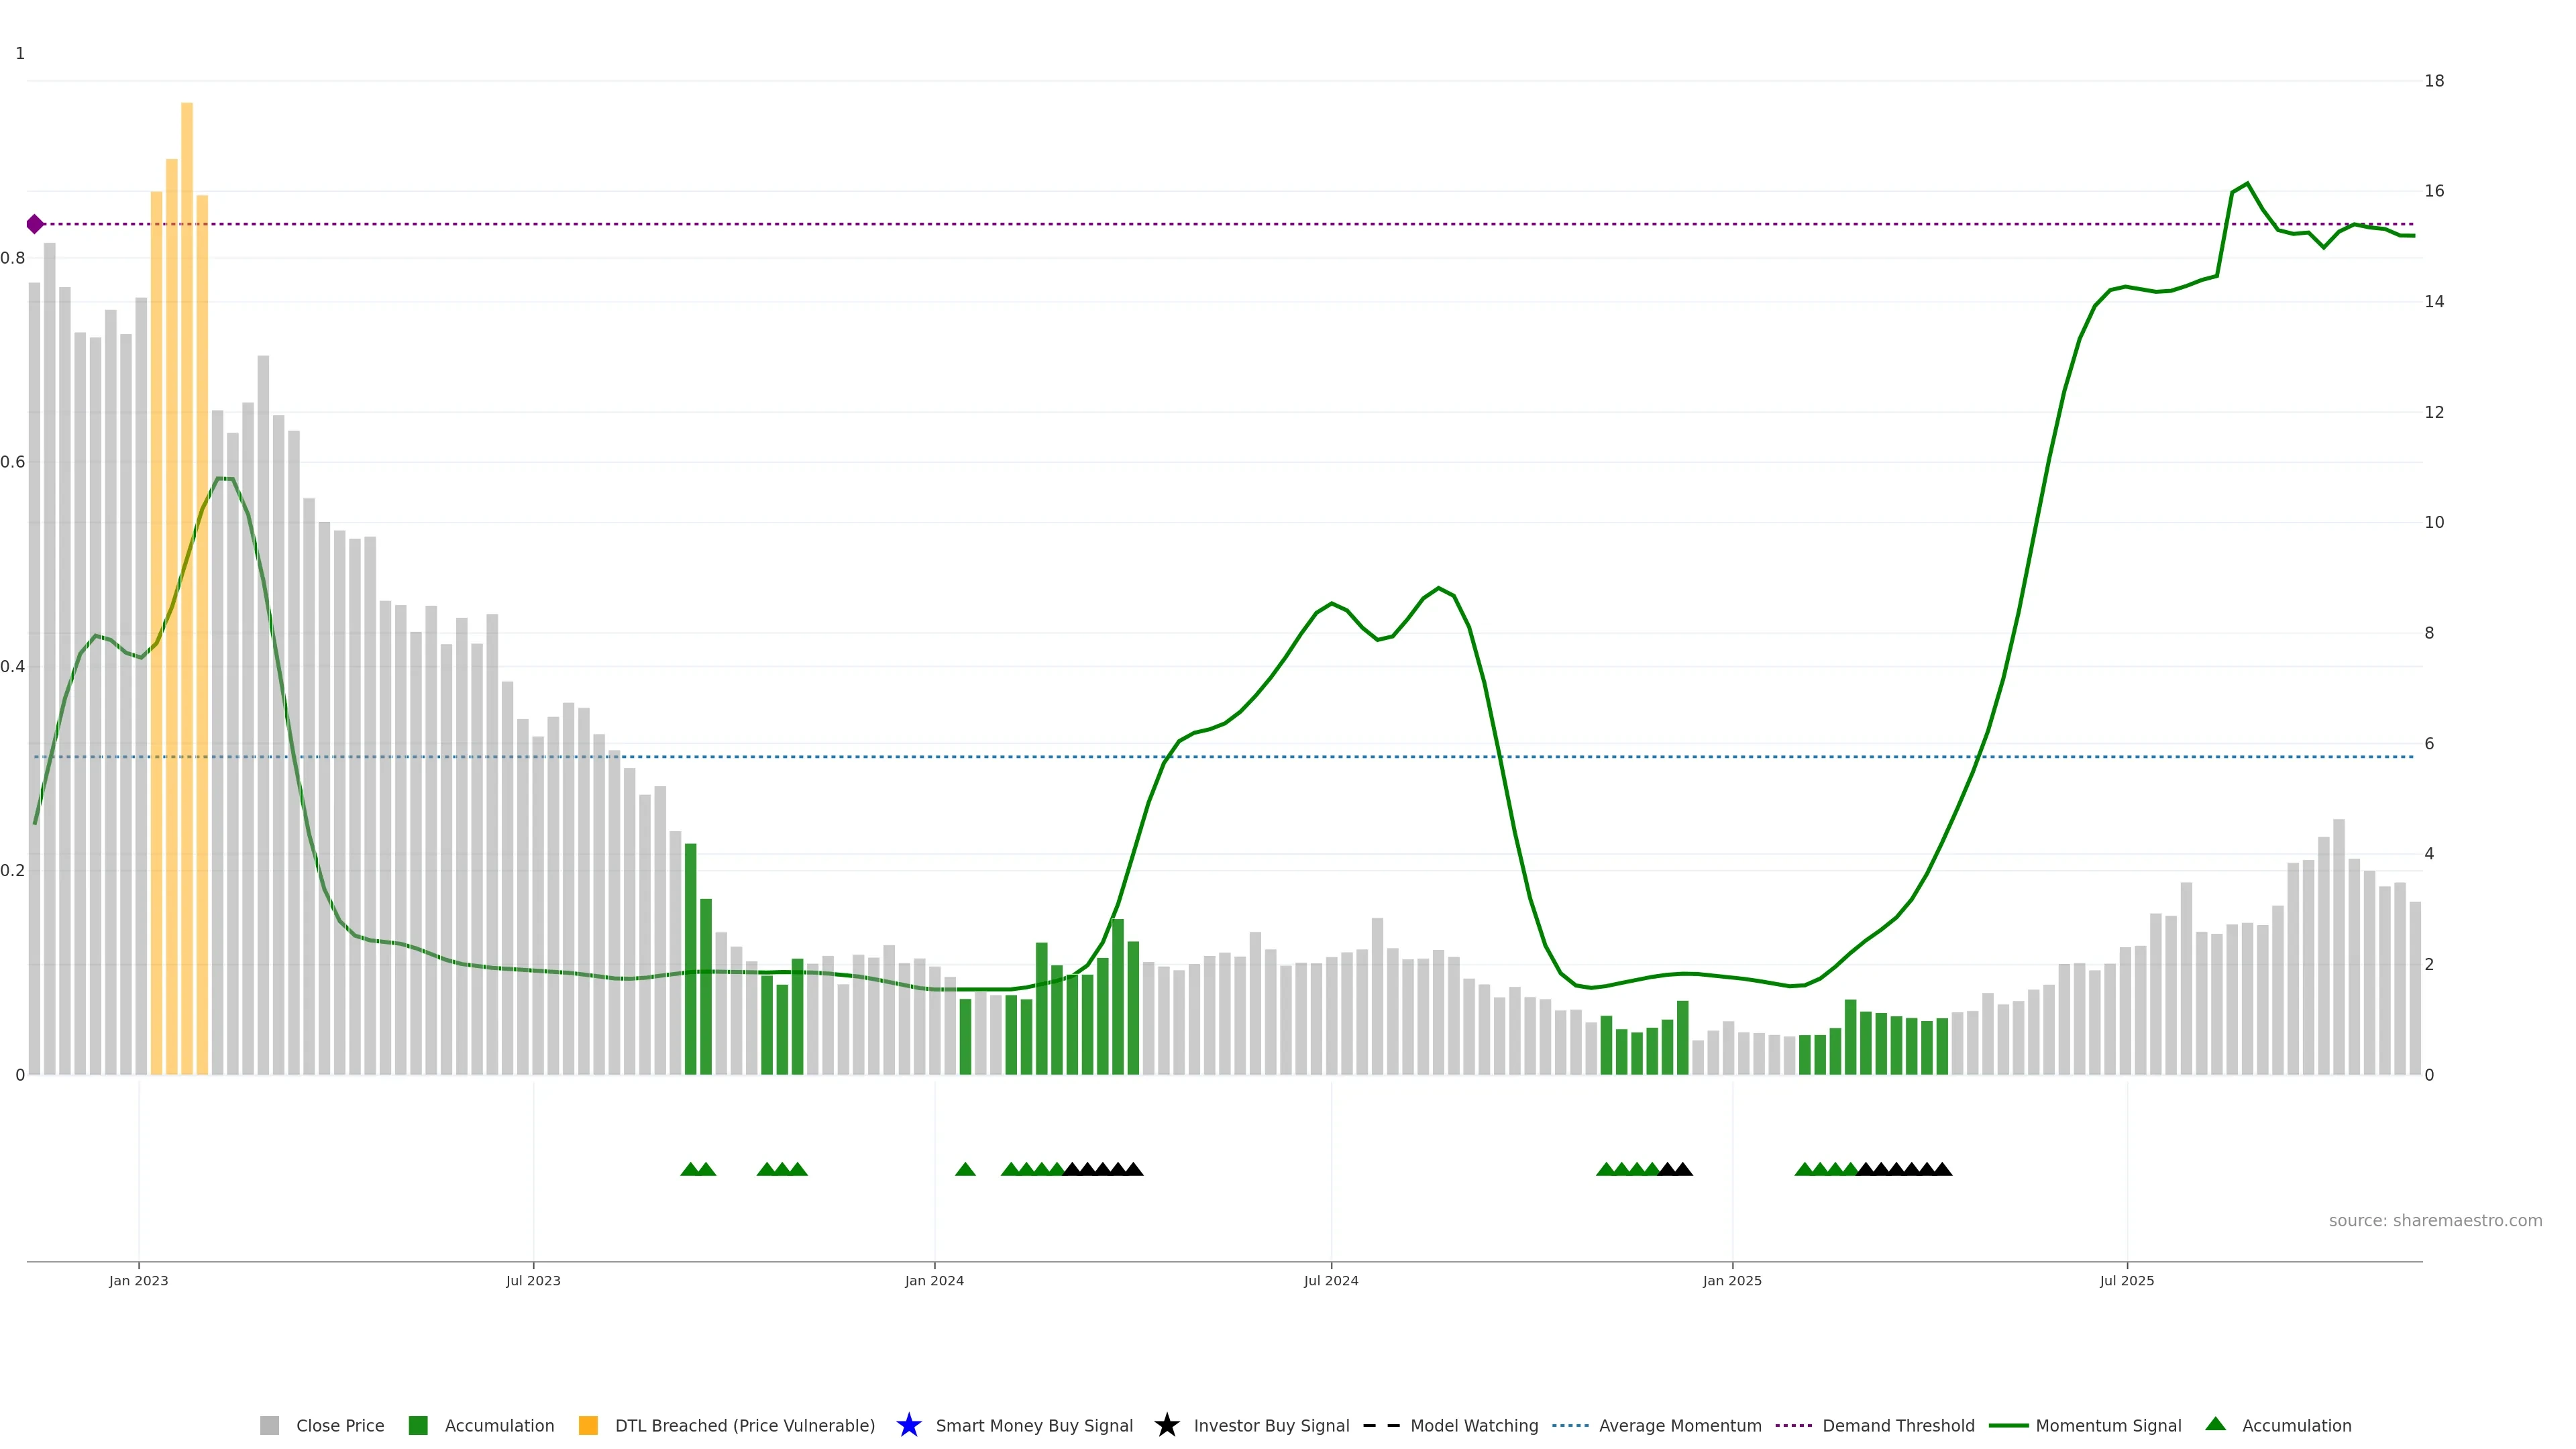Click the dashed Model Watching legend icon
The image size is (2576, 1449).
[x=1381, y=1425]
